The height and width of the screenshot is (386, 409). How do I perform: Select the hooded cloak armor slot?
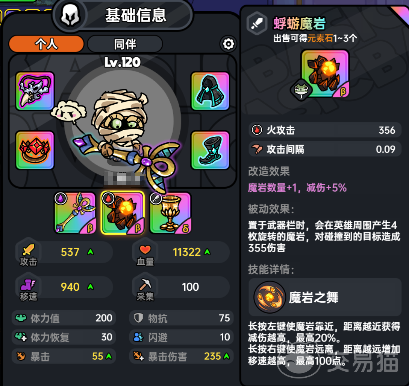[x=210, y=91]
